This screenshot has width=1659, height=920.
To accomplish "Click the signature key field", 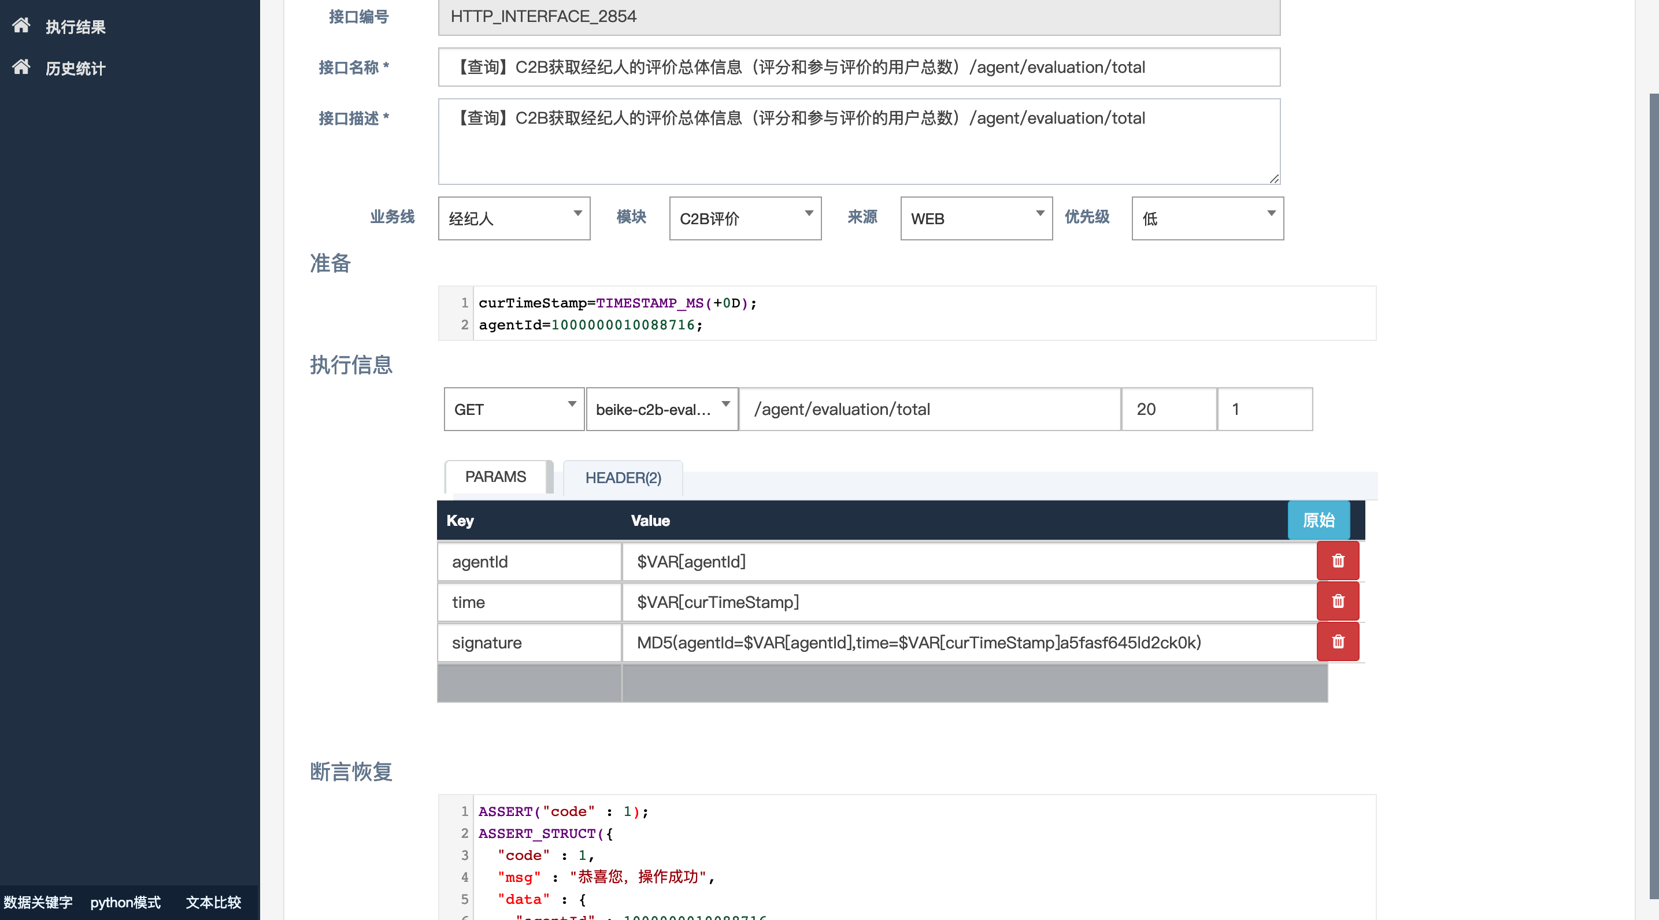I will point(529,643).
